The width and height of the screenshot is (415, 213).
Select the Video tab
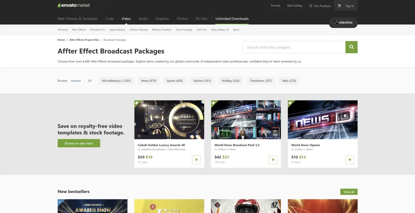pyautogui.click(x=126, y=19)
